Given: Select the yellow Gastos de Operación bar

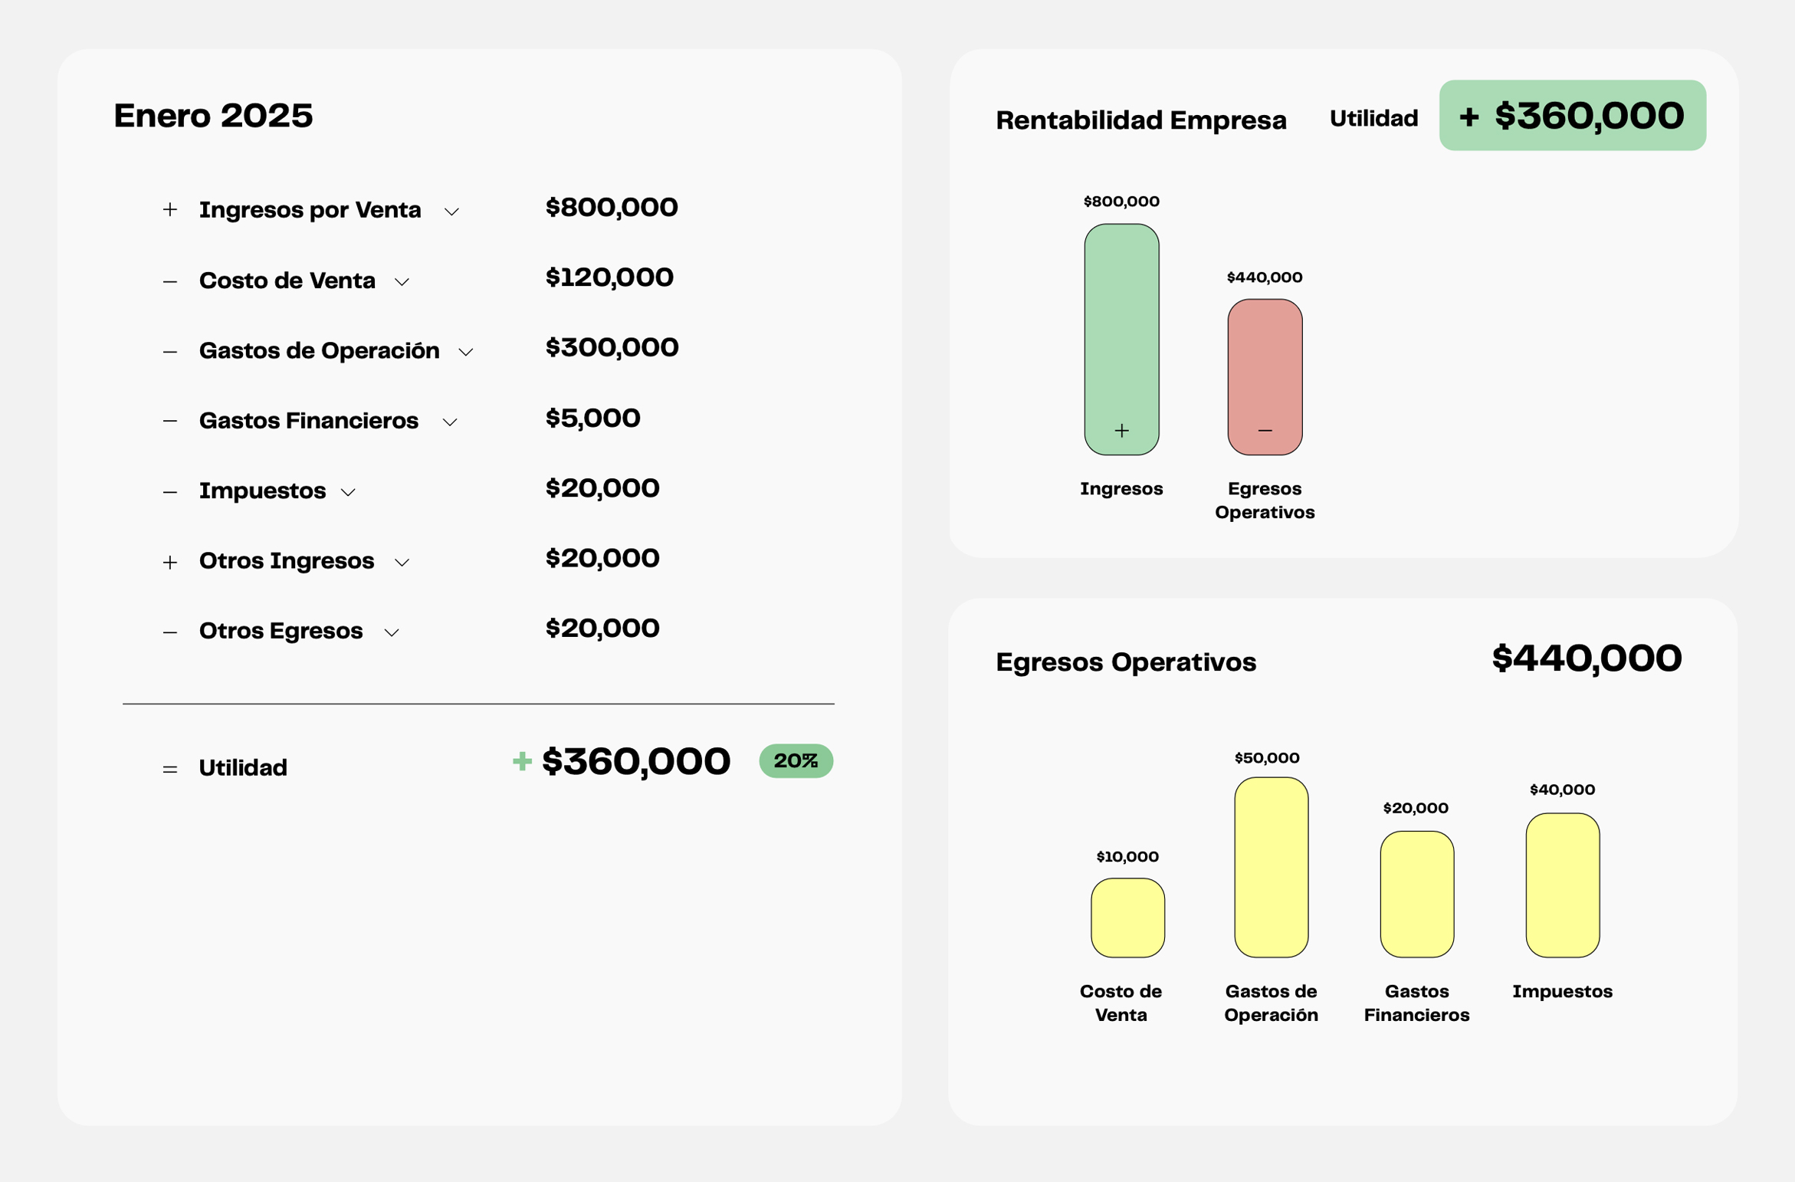Looking at the screenshot, I should 1271,867.
